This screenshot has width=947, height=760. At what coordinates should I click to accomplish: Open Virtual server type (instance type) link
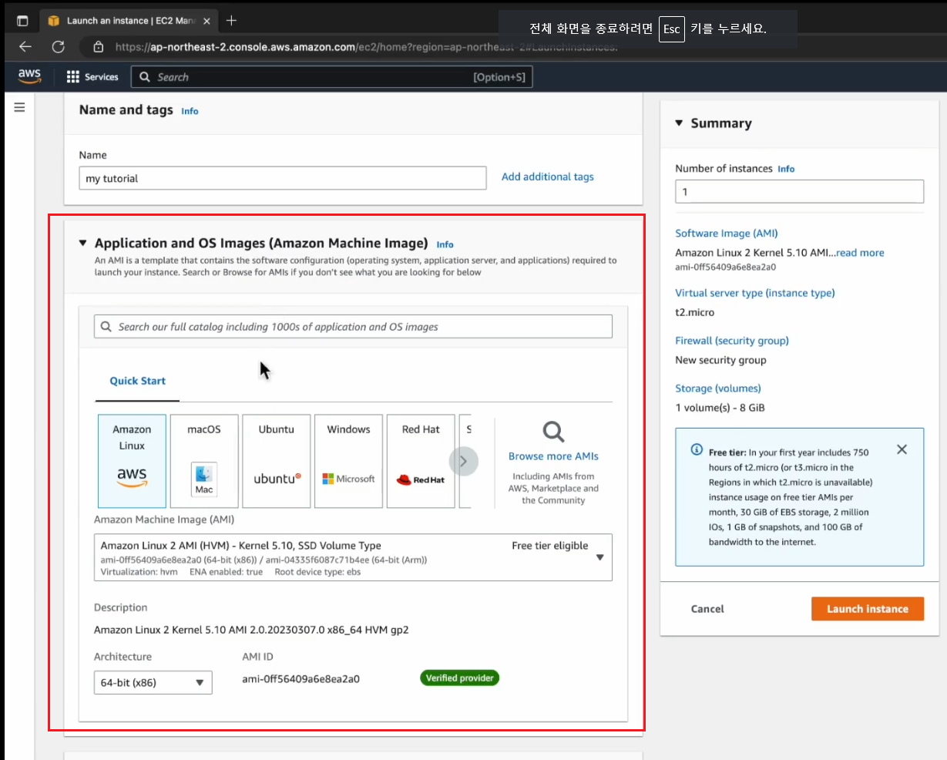755,293
